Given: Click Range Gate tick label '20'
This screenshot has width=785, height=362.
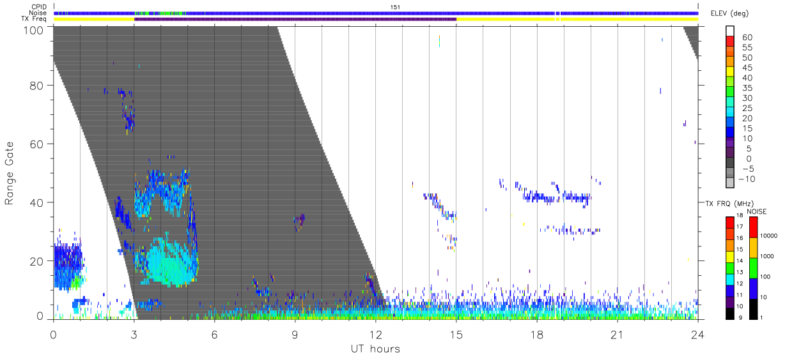Looking at the screenshot, I should (37, 261).
